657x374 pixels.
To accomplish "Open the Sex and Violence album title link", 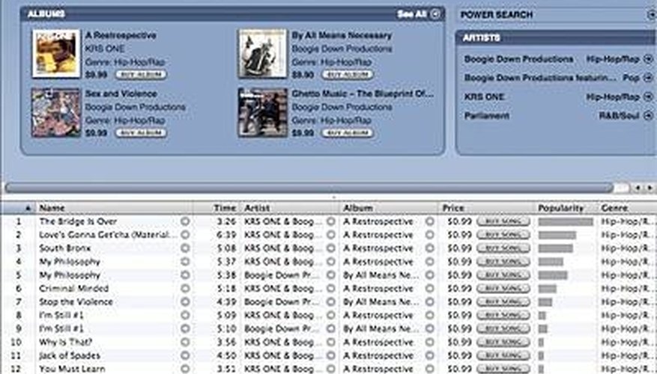I will click(121, 93).
